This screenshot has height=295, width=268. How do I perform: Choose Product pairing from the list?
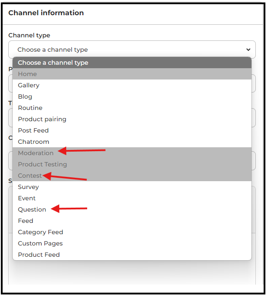pos(42,119)
